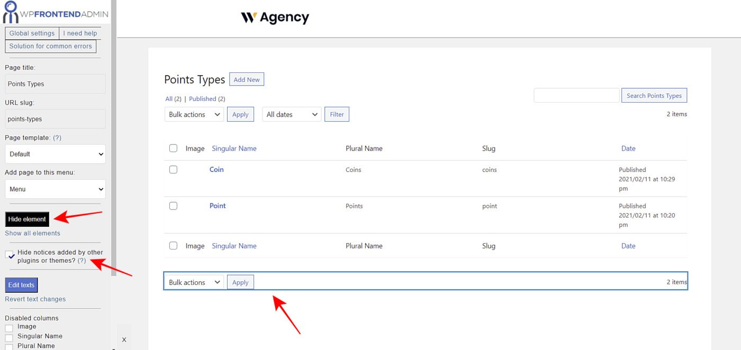
Task: Open the Page template dropdown
Action: point(55,154)
